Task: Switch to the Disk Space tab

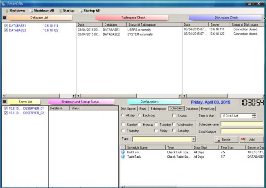Action: [128, 109]
